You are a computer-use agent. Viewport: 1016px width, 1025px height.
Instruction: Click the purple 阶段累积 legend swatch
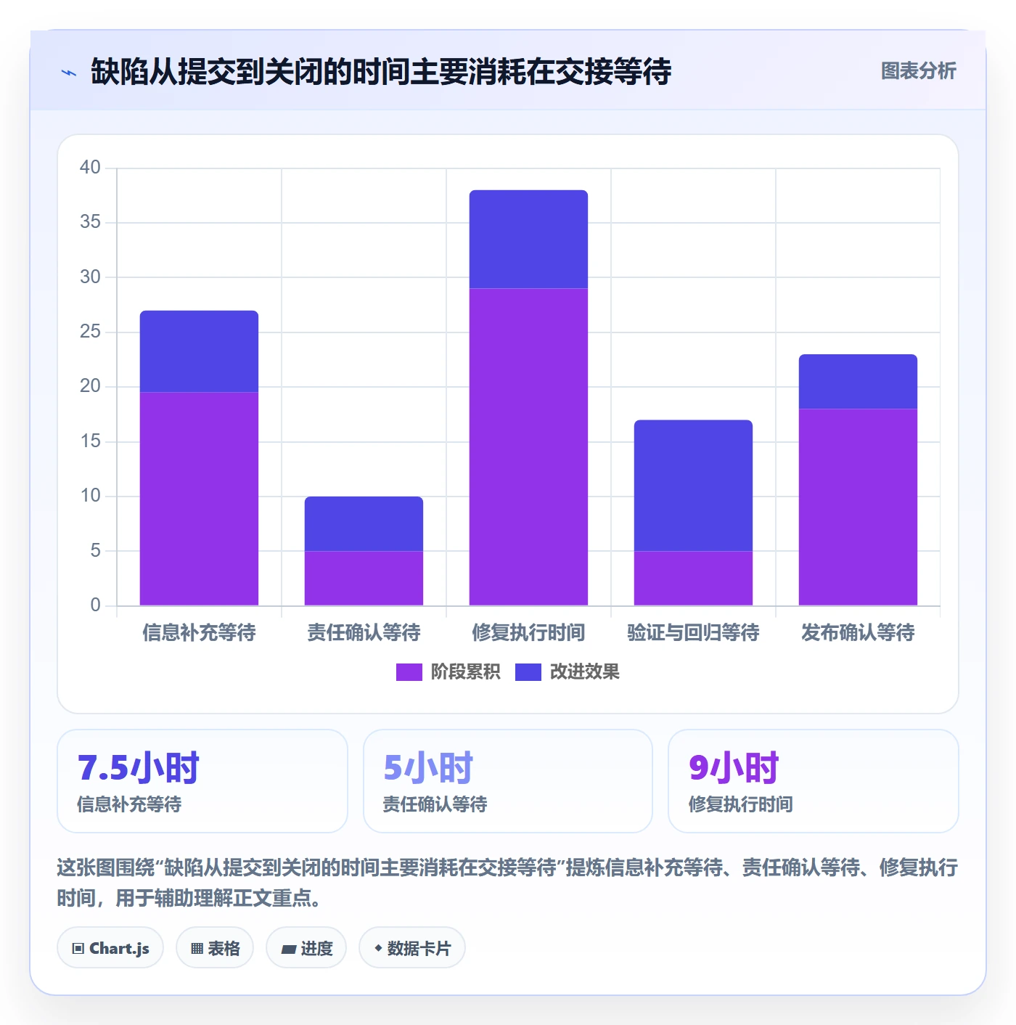click(409, 672)
